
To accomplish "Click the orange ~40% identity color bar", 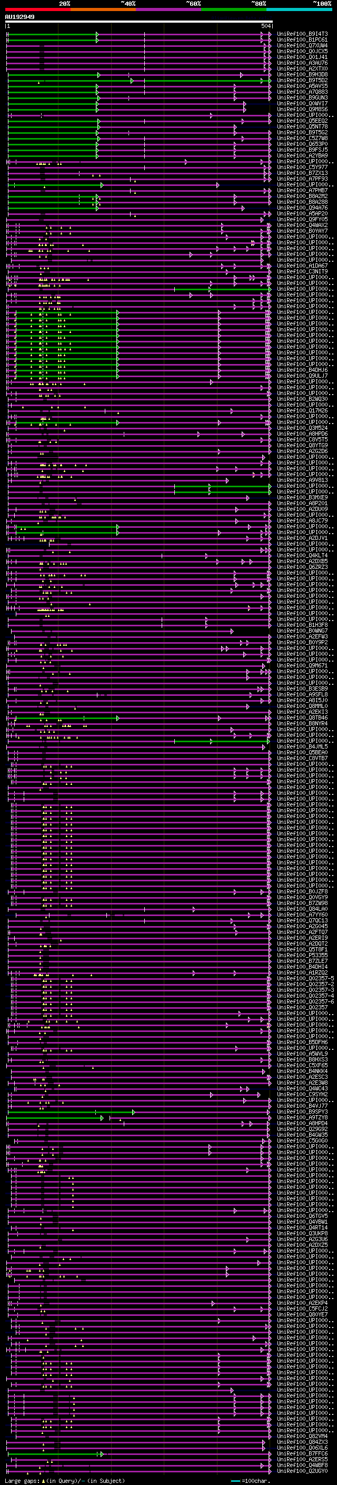I will 103,9.
